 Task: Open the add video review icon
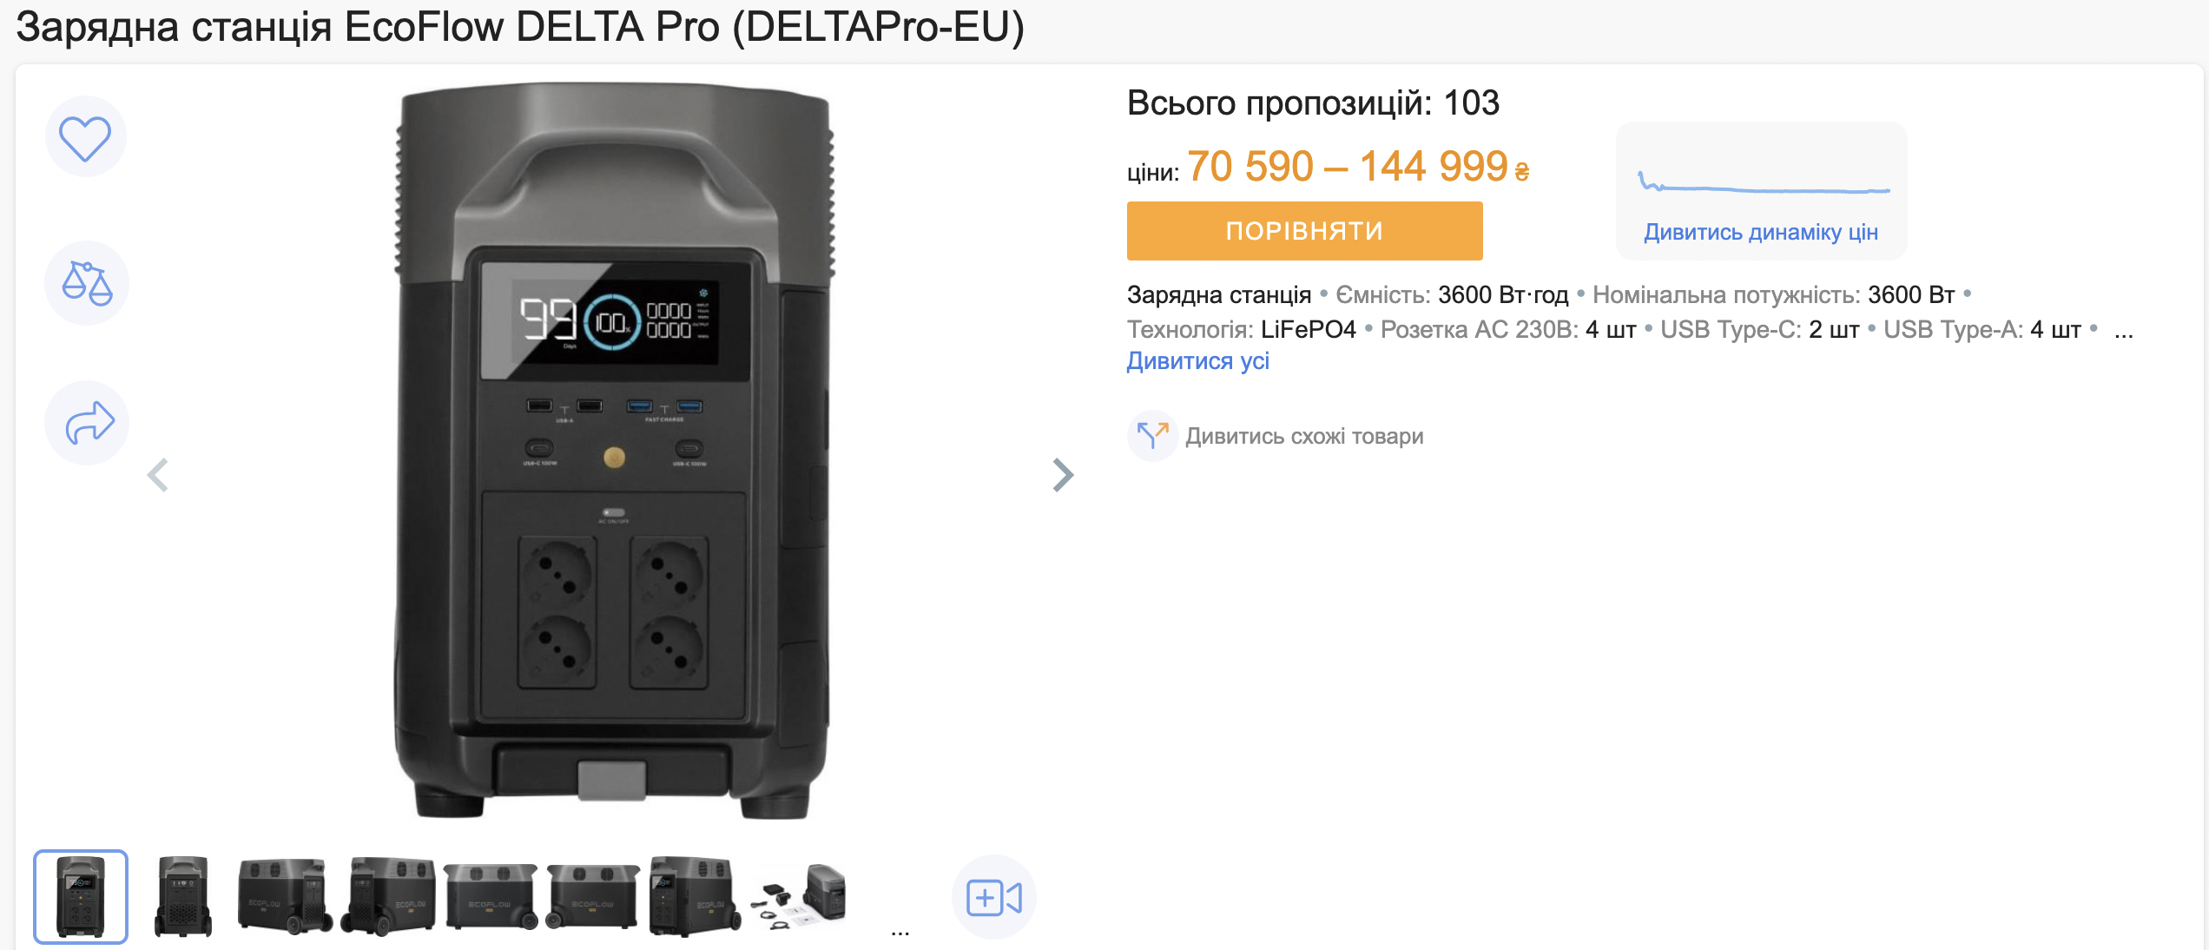coord(994,897)
